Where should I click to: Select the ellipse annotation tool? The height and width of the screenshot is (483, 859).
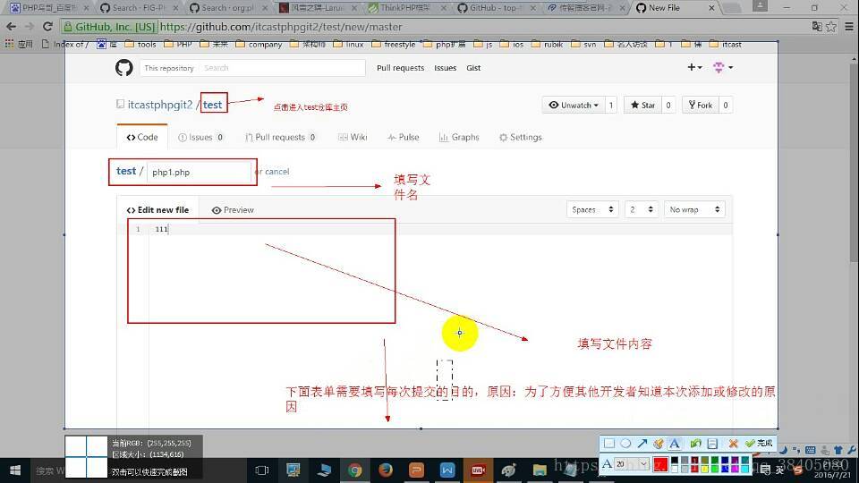pyautogui.click(x=625, y=443)
